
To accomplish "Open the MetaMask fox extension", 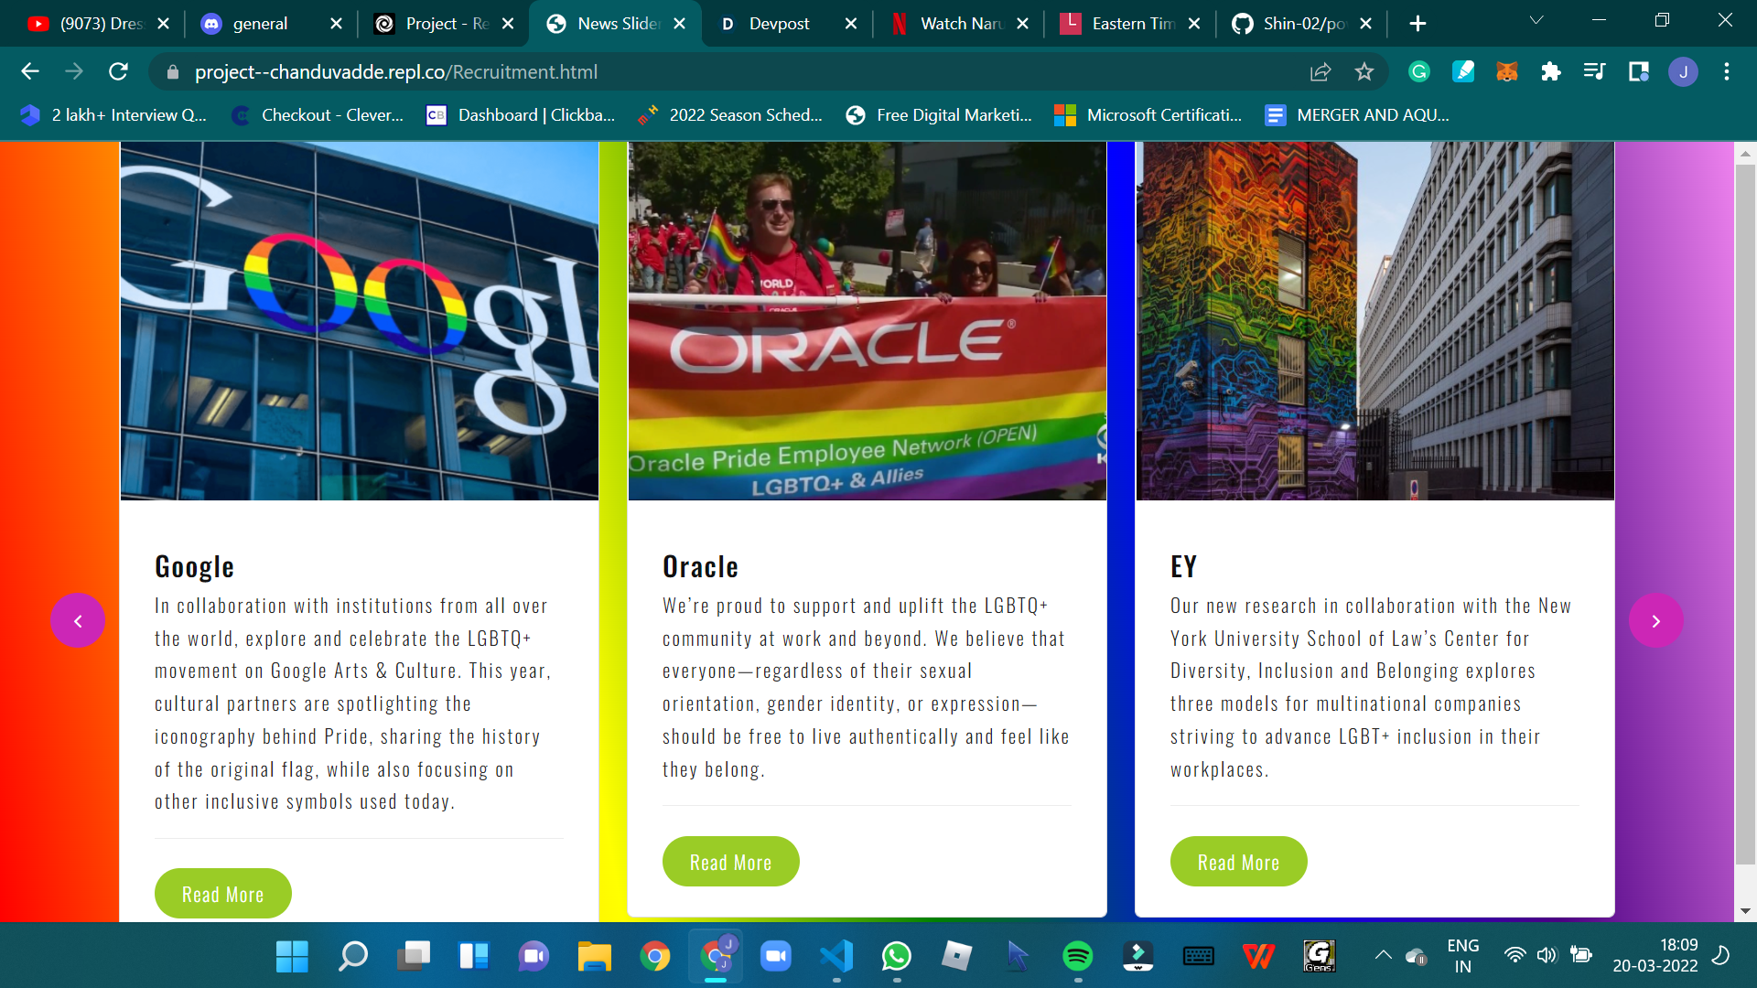I will point(1506,71).
